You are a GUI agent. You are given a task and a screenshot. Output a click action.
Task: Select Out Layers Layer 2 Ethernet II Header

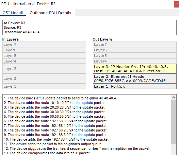tap(135, 78)
